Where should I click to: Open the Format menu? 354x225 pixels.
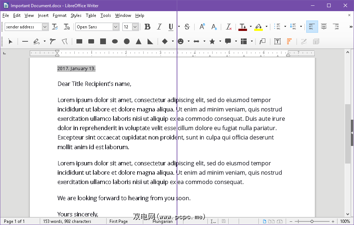click(x=60, y=15)
